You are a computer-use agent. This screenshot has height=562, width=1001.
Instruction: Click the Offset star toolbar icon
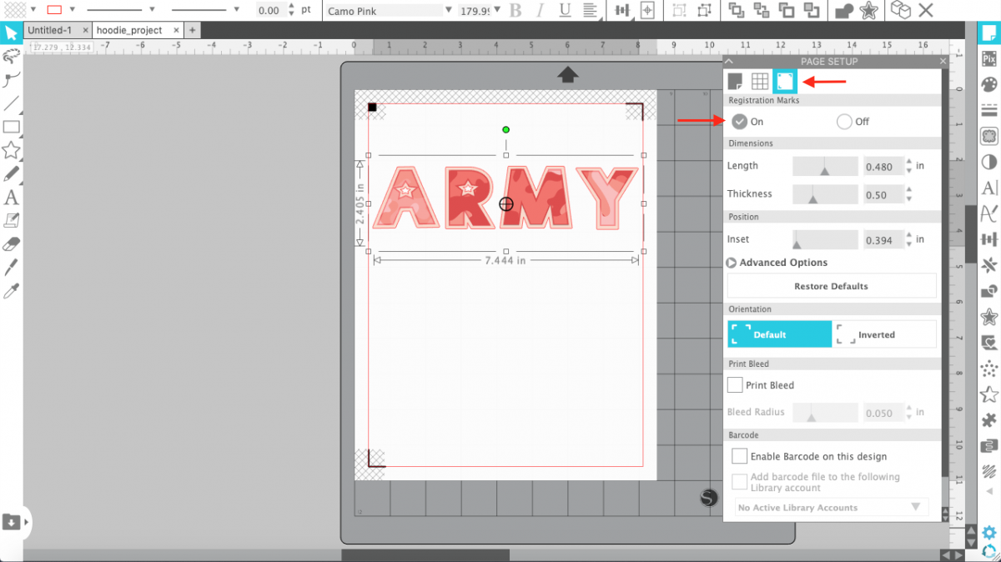868,10
